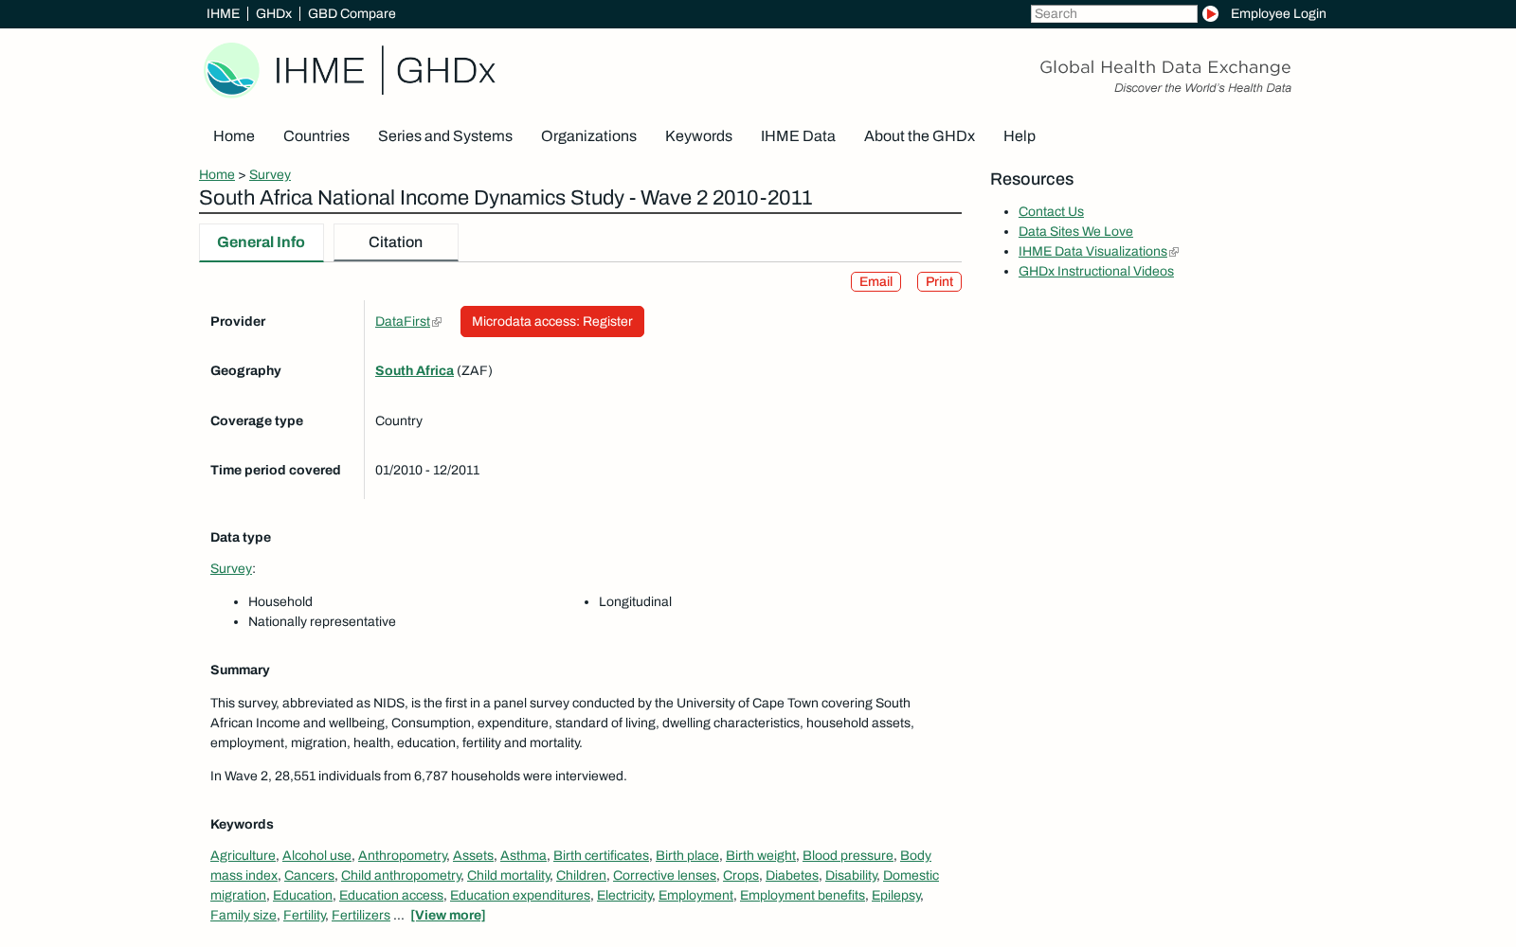Click Home in the breadcrumb
This screenshot has height=947, width=1516.
[x=217, y=174]
